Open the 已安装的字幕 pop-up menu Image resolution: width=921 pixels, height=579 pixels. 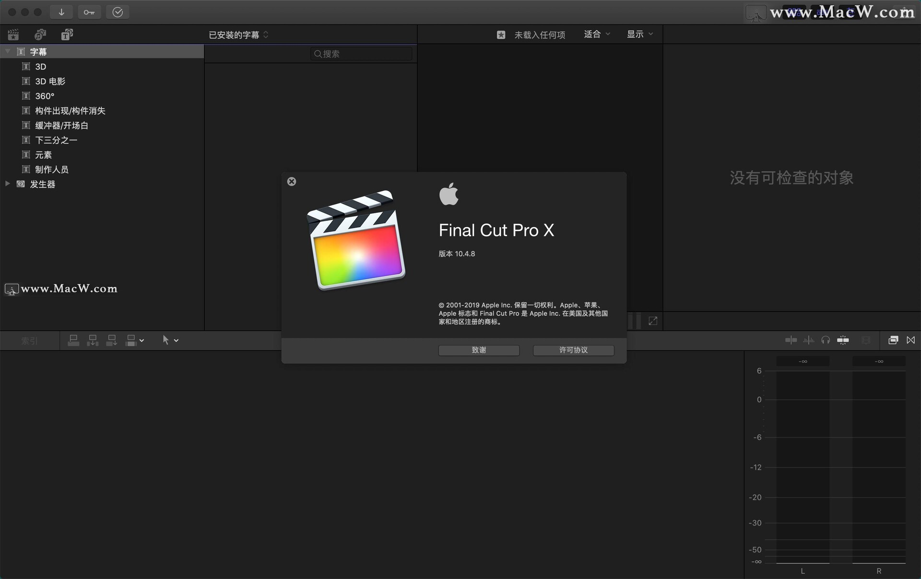[238, 35]
